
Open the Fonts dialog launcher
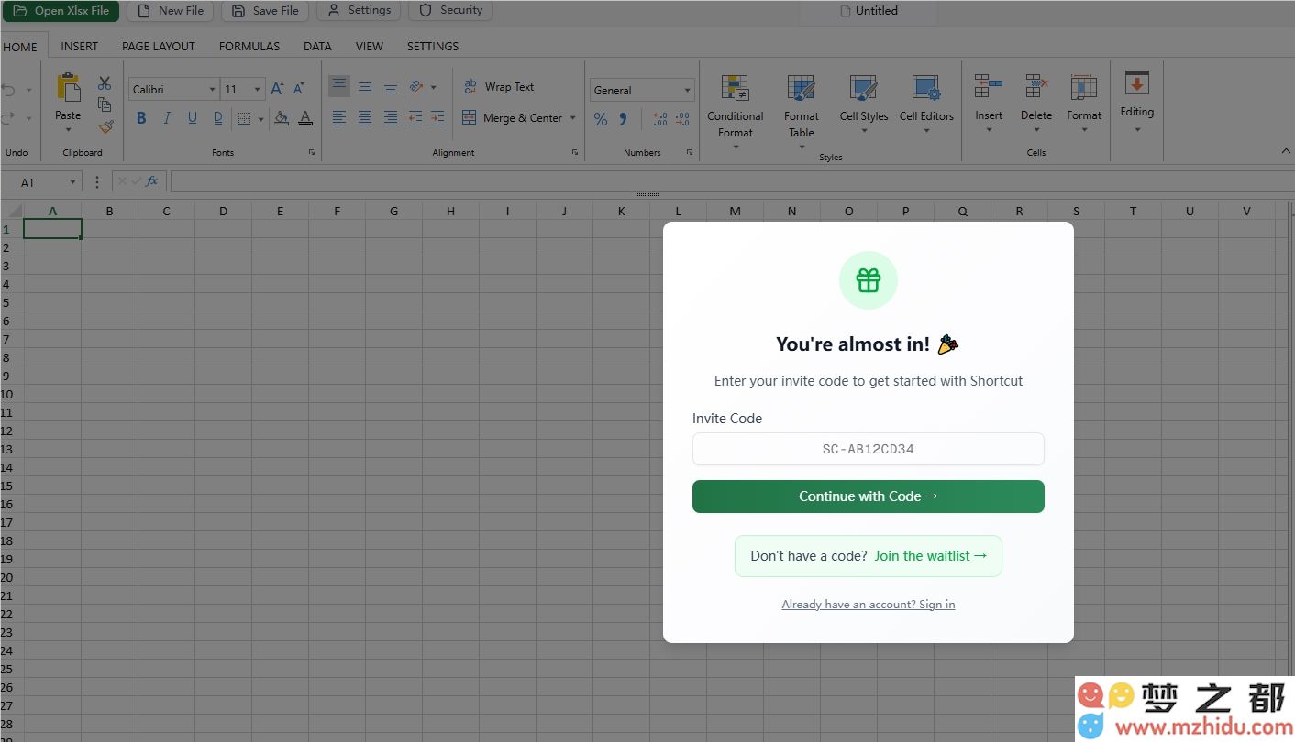pos(312,152)
